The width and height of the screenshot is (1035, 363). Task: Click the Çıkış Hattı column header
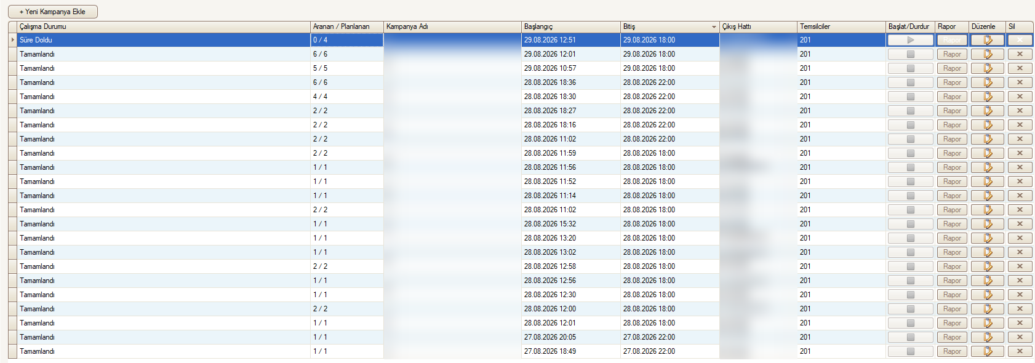click(x=758, y=26)
